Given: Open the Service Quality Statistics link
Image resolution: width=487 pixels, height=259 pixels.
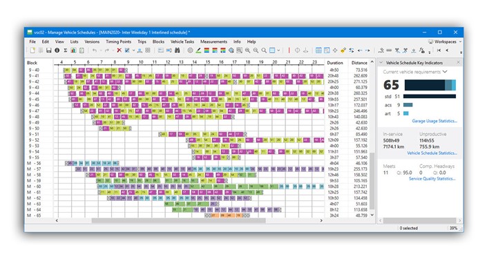Looking at the screenshot, I should pos(432,179).
